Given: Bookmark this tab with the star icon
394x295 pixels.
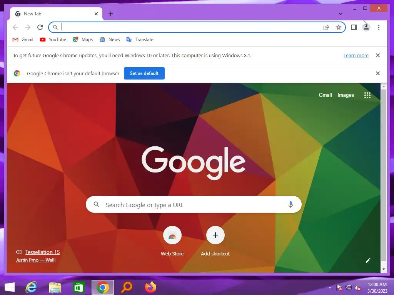Looking at the screenshot, I should click(x=339, y=27).
